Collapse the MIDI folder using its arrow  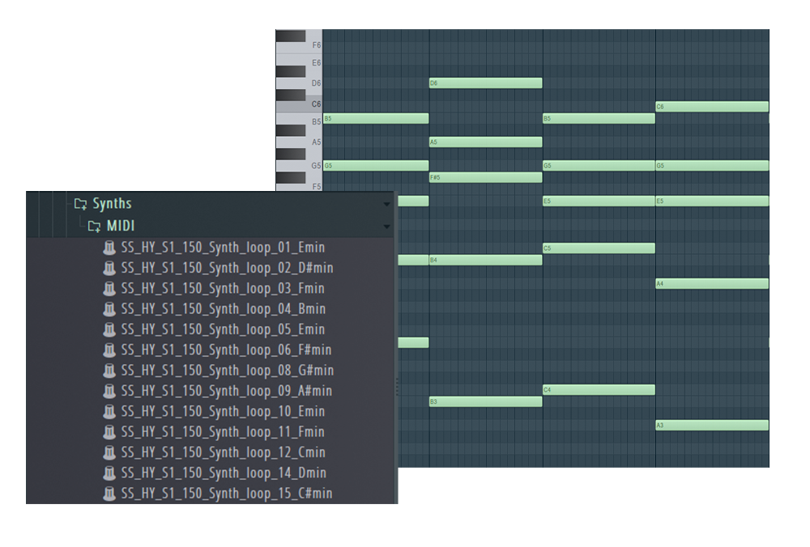(386, 227)
